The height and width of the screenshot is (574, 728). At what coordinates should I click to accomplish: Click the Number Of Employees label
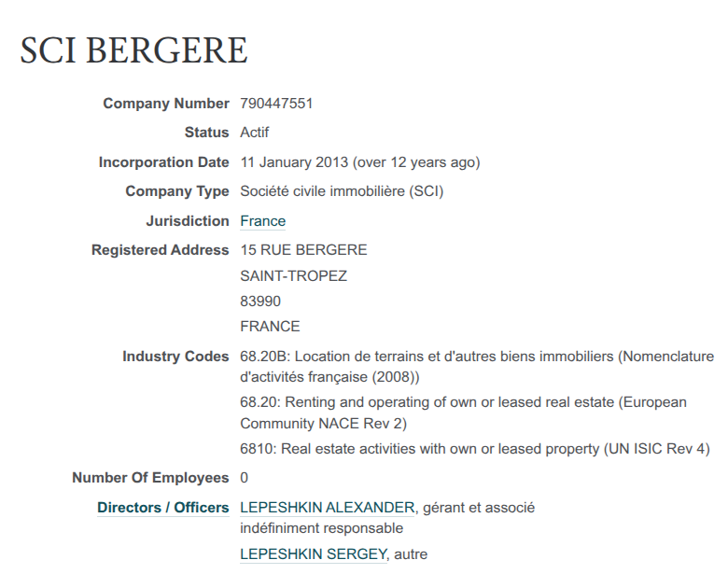150,478
